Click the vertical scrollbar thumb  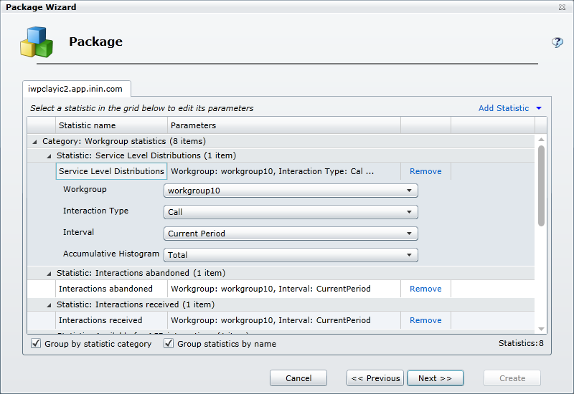tap(541, 185)
